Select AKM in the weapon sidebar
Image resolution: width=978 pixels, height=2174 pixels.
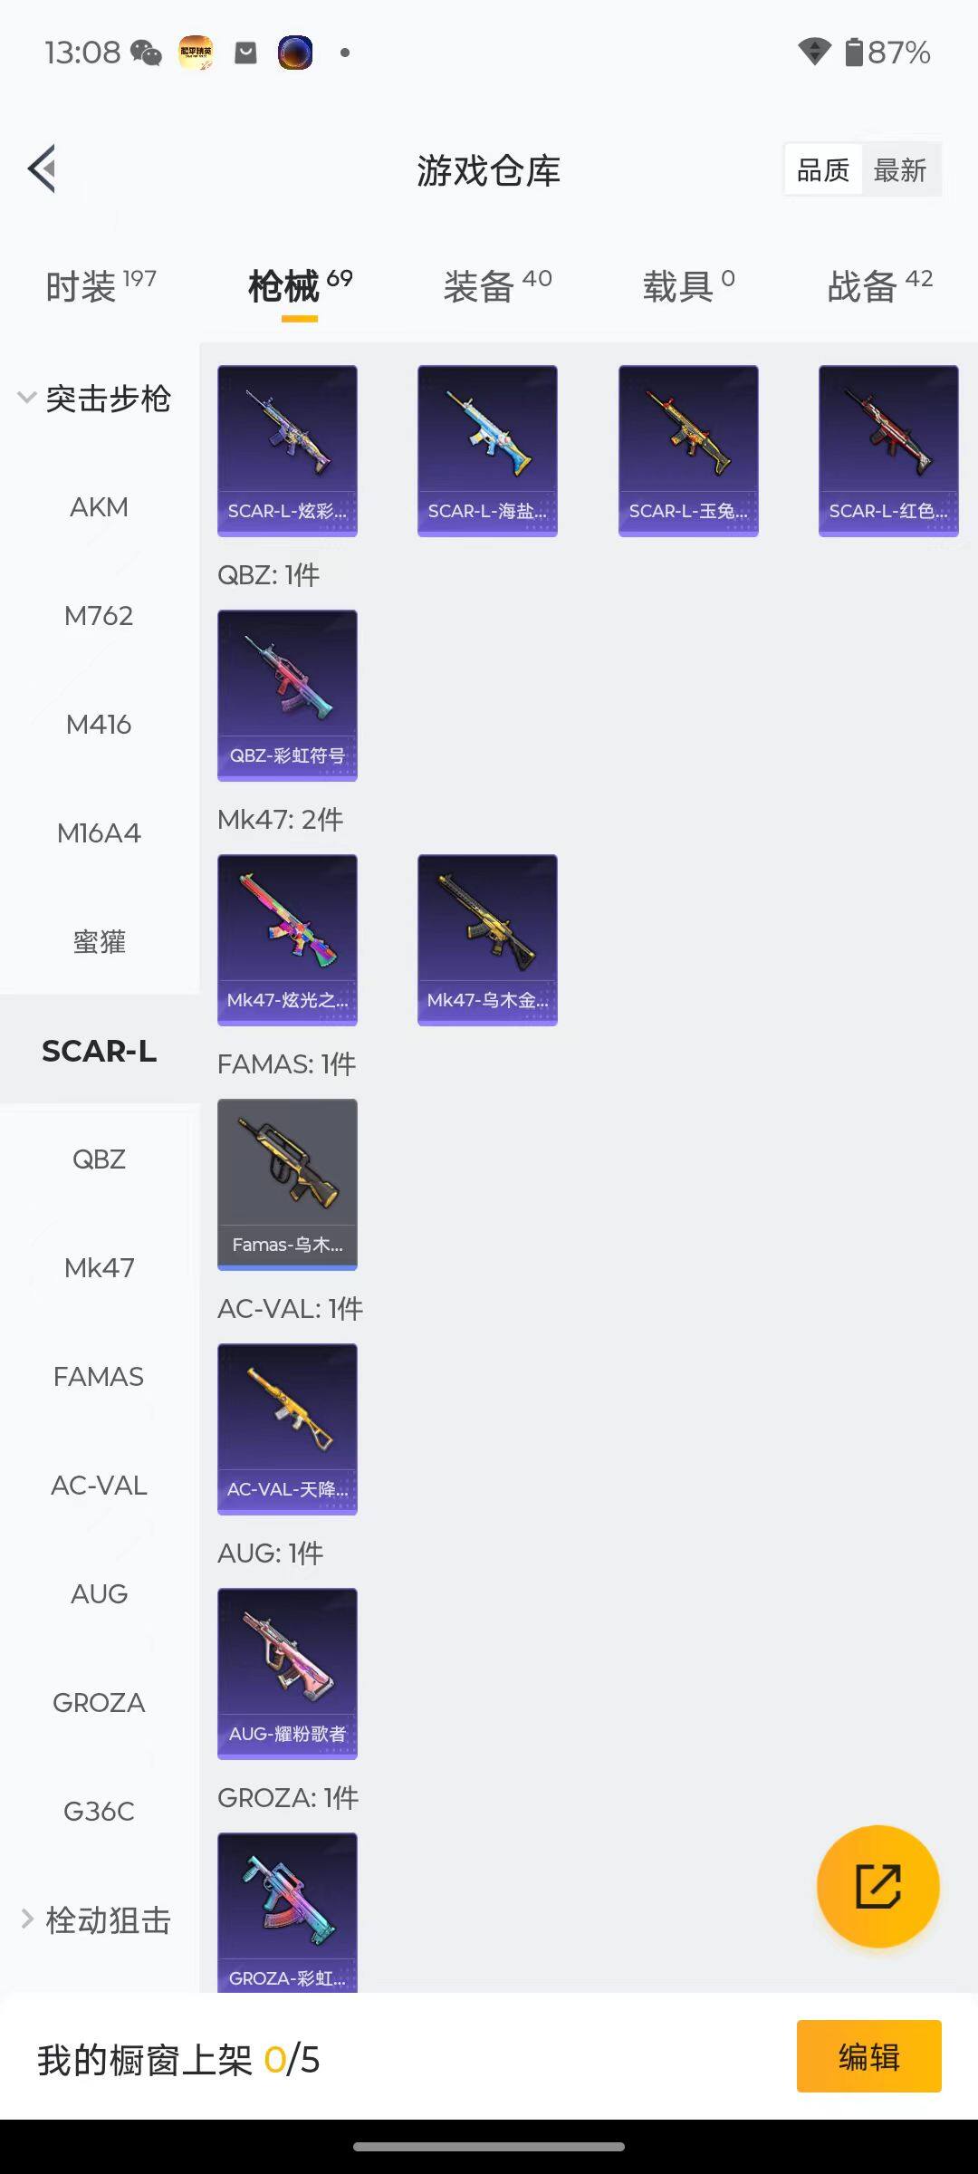(100, 506)
